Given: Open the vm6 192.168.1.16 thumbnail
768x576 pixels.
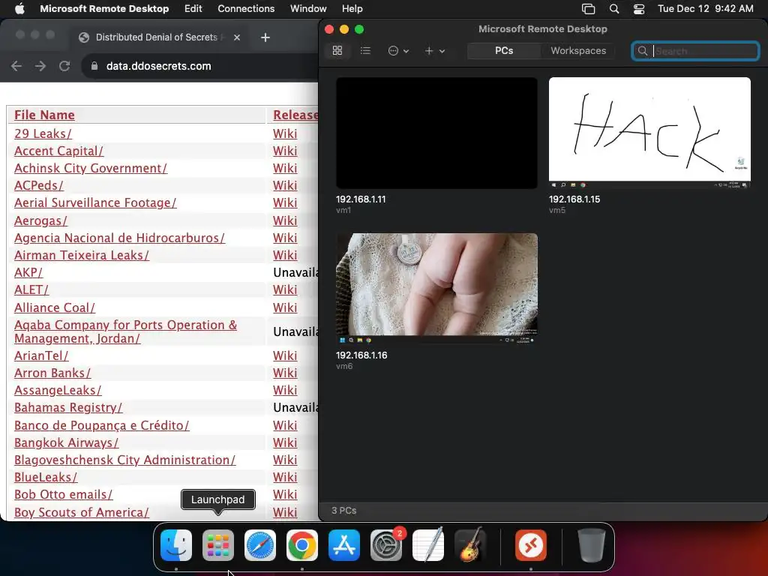Looking at the screenshot, I should point(436,289).
